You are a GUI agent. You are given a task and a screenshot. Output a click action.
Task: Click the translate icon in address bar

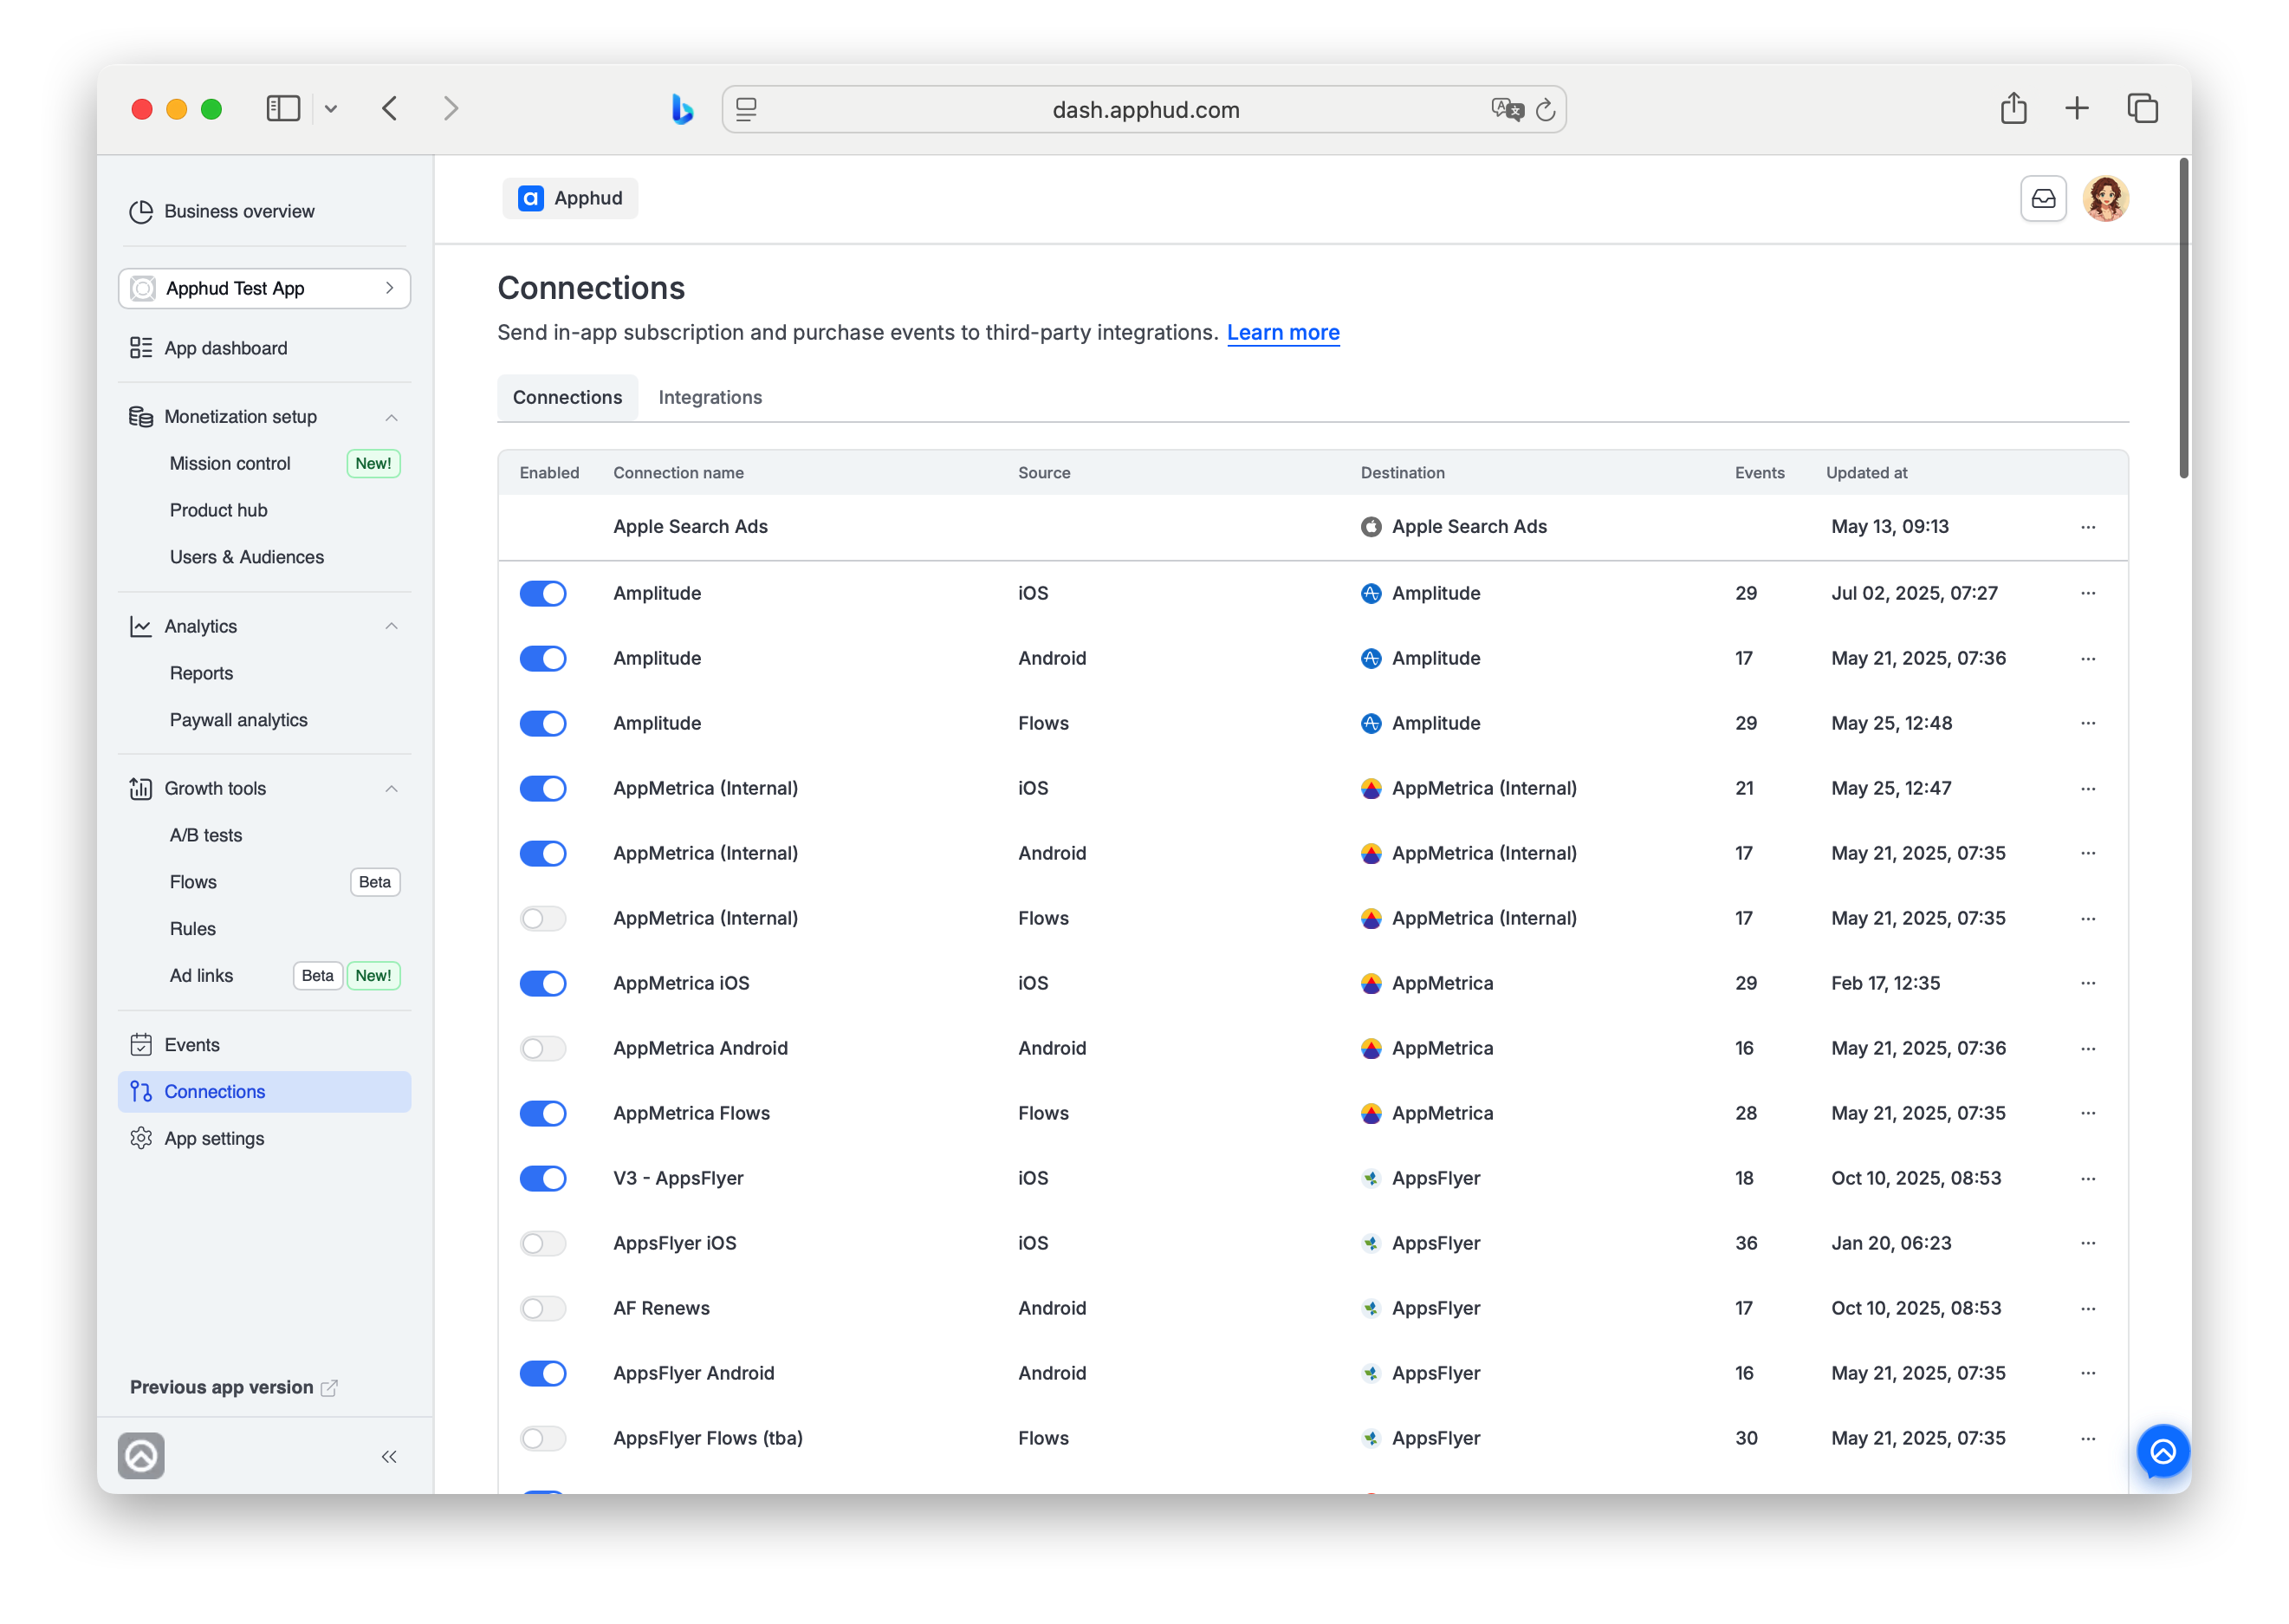tap(1507, 109)
